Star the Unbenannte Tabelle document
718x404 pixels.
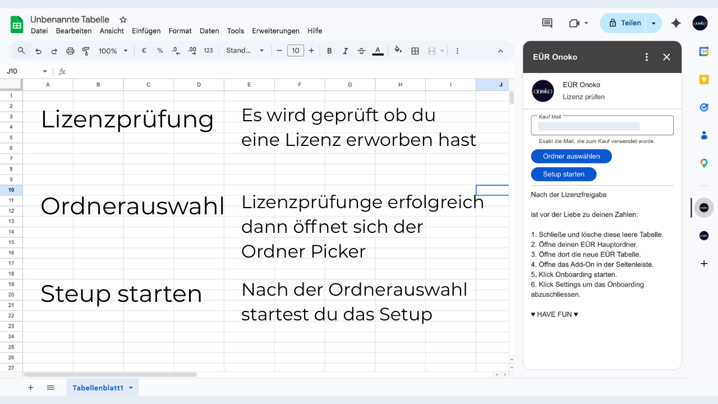[x=123, y=20]
